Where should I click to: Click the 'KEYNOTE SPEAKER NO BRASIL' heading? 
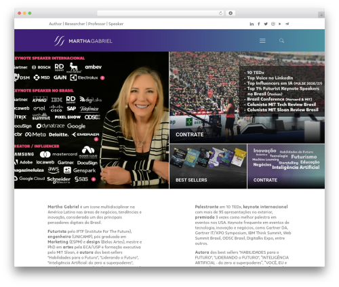44,91
